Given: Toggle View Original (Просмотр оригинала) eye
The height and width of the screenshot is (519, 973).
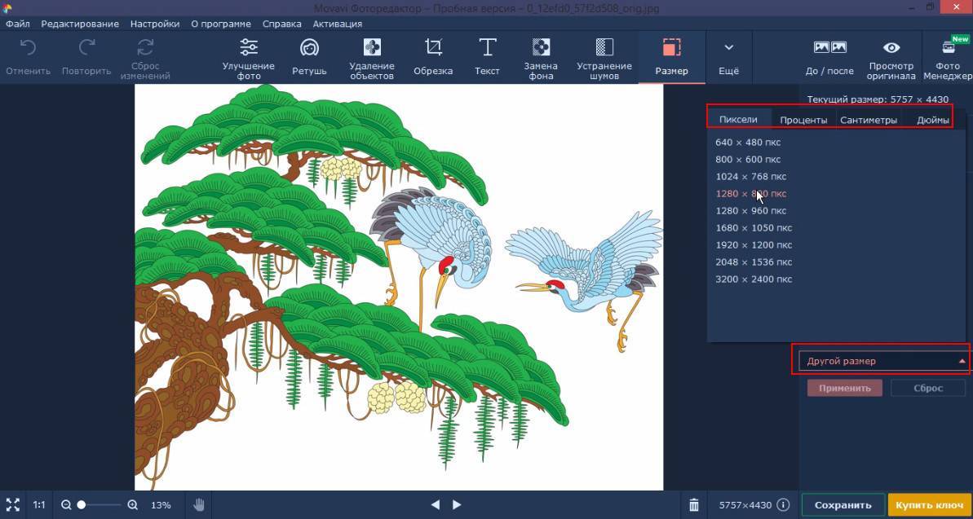Looking at the screenshot, I should pyautogui.click(x=891, y=57).
